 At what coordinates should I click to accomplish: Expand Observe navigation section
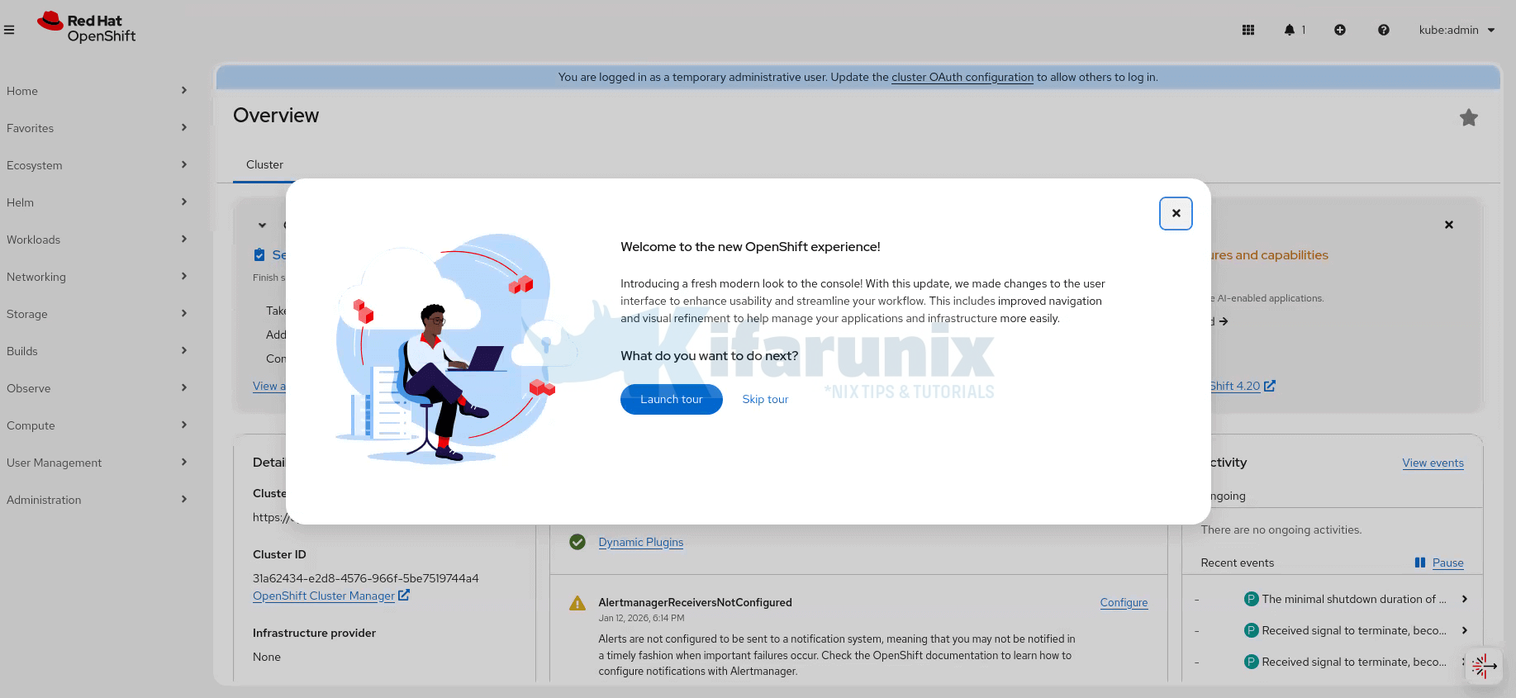[97, 388]
